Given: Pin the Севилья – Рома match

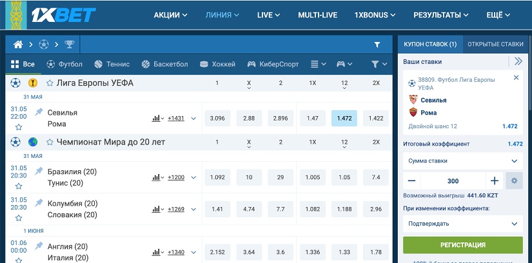Looking at the screenshot, I should click(39, 112).
